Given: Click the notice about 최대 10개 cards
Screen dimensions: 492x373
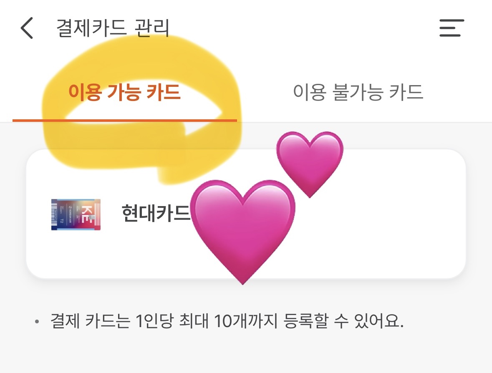Looking at the screenshot, I should [x=227, y=321].
